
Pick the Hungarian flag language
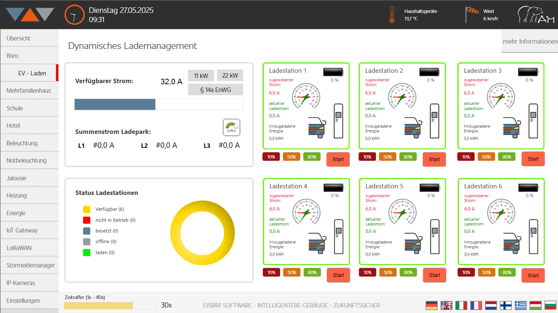[x=536, y=305]
